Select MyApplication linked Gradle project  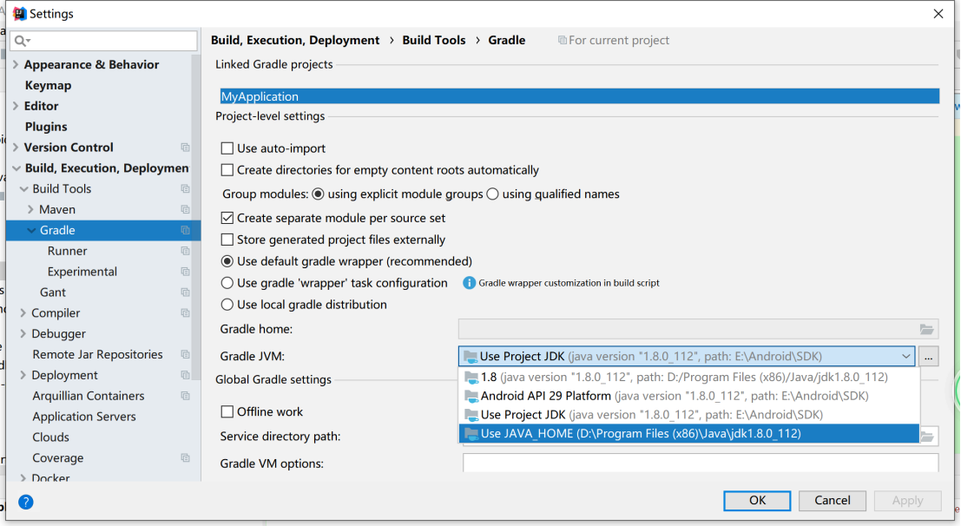click(x=579, y=96)
